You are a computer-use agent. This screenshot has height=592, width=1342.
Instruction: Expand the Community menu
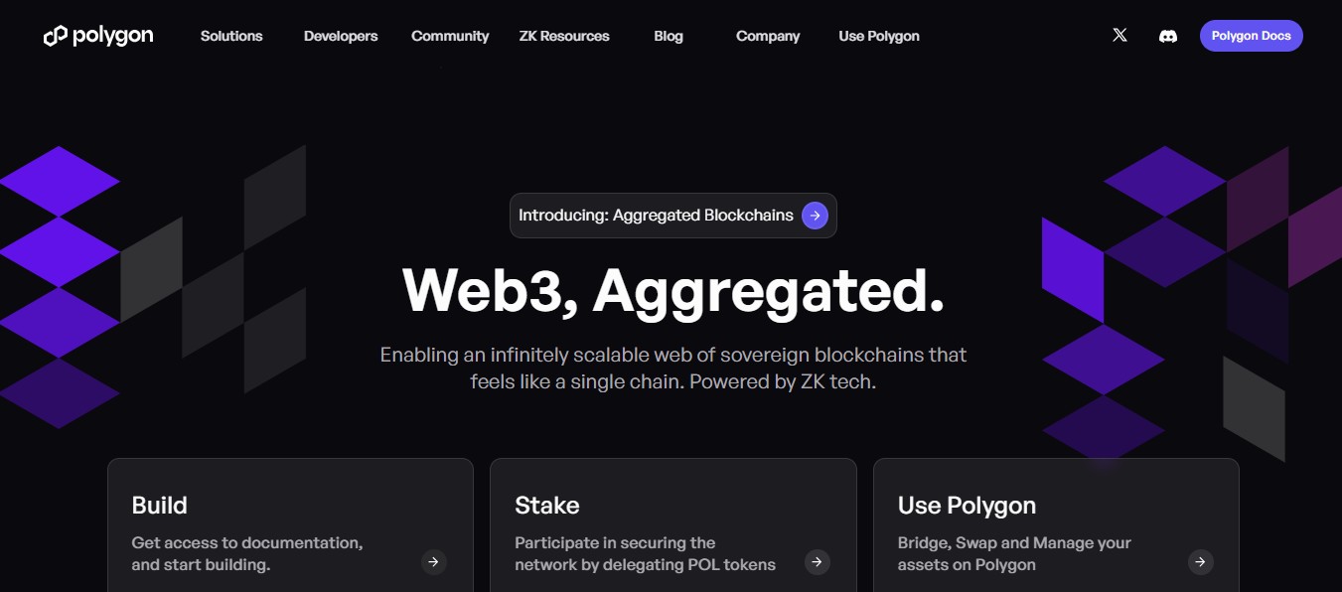click(450, 36)
